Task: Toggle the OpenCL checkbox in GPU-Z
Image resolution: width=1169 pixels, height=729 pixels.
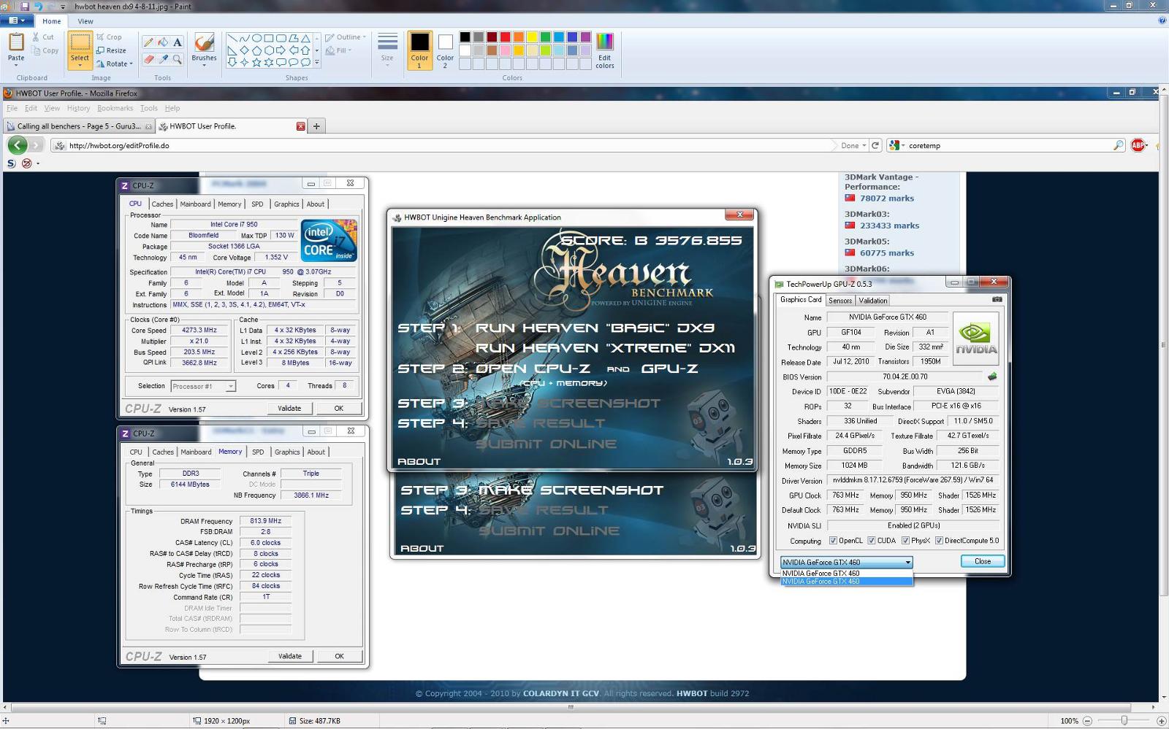Action: click(x=833, y=541)
